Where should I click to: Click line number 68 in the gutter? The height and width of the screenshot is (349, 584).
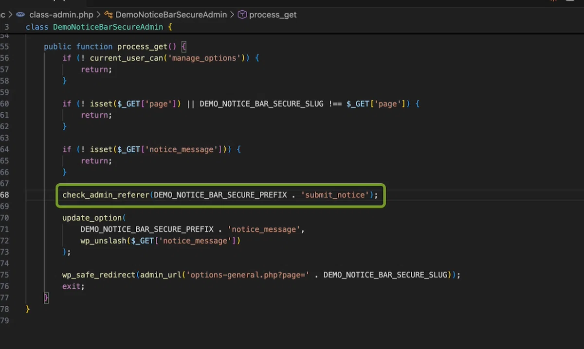click(x=5, y=195)
